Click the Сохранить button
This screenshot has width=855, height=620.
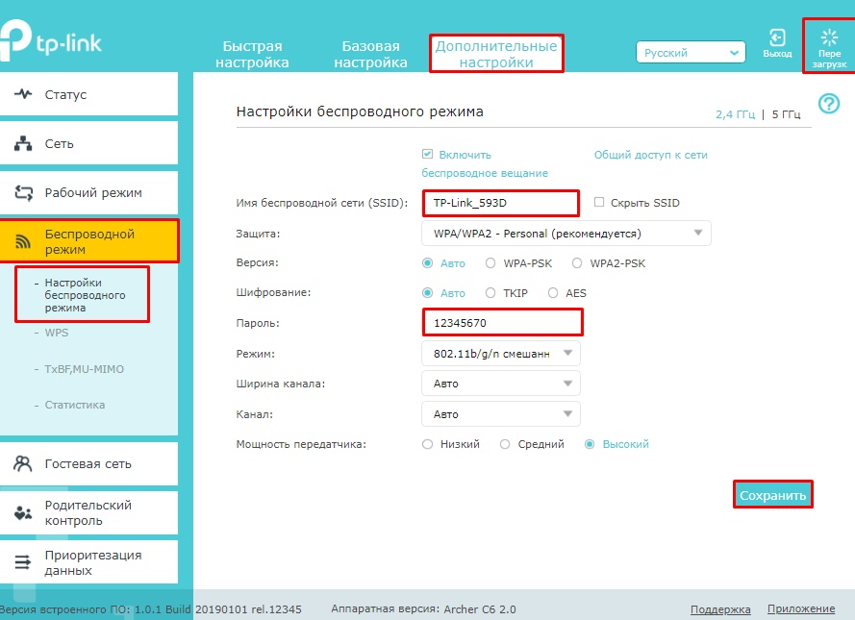coord(772,495)
